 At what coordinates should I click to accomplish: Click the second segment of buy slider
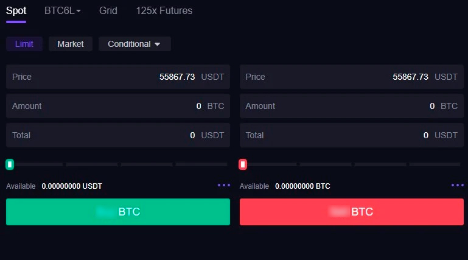[x=91, y=164]
